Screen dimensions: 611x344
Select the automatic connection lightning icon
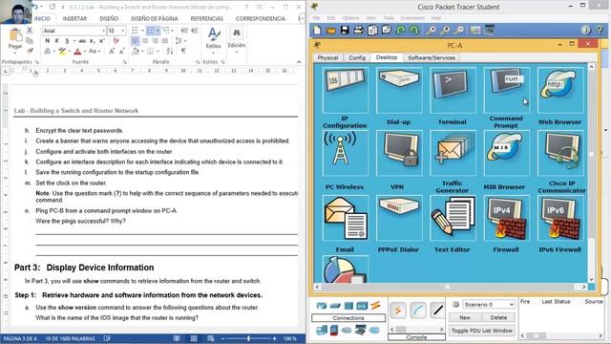[398, 311]
